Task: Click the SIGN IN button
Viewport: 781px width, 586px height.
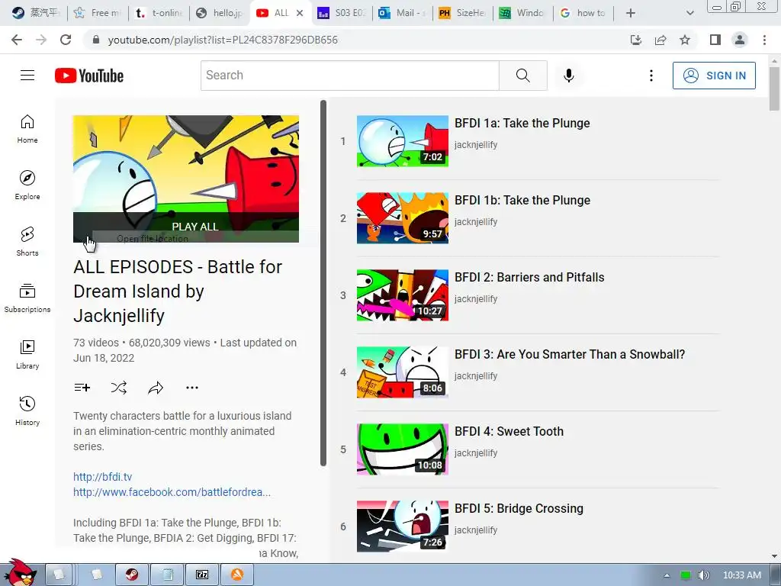Action: point(714,76)
